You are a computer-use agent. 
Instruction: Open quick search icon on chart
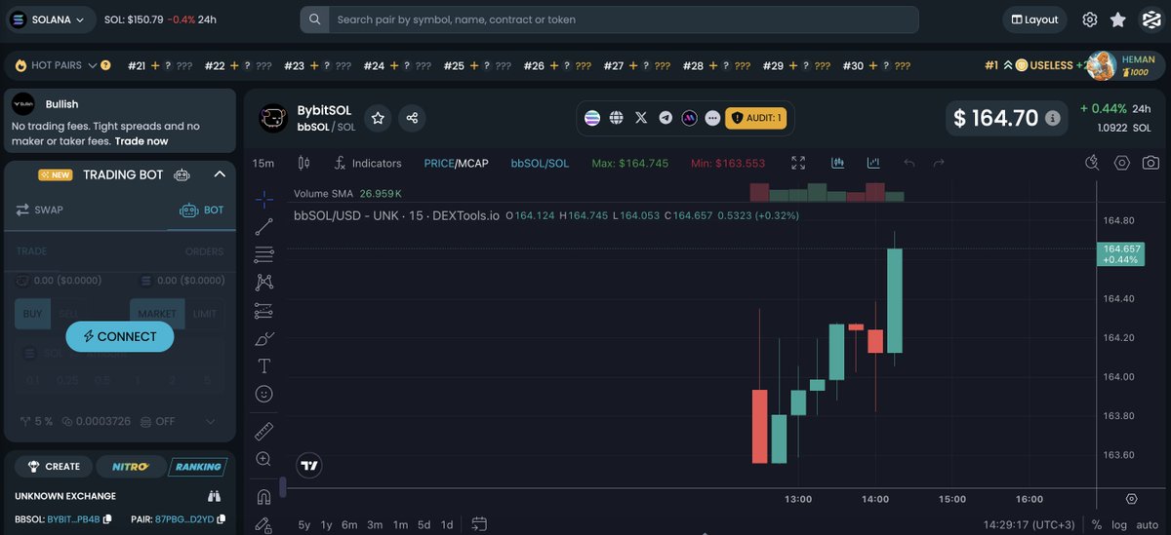(x=1093, y=163)
